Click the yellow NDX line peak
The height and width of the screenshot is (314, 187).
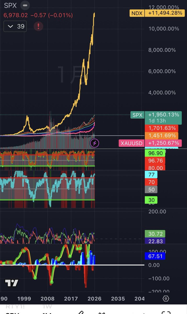coord(94,14)
